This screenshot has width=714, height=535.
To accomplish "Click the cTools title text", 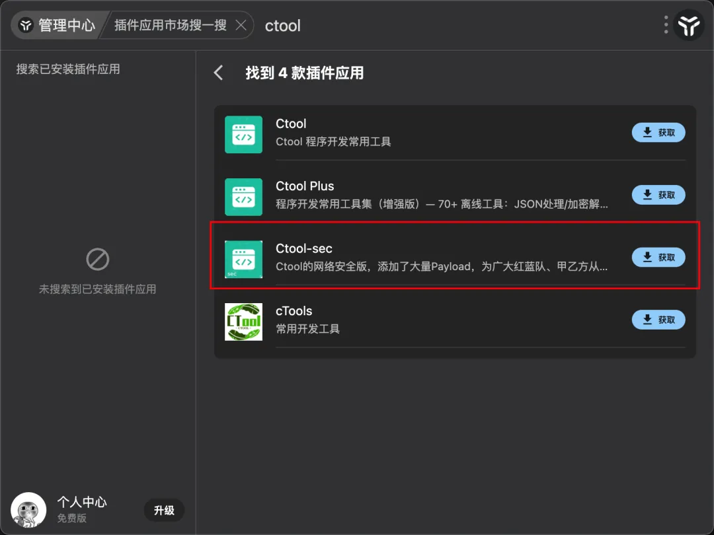I will tap(294, 311).
